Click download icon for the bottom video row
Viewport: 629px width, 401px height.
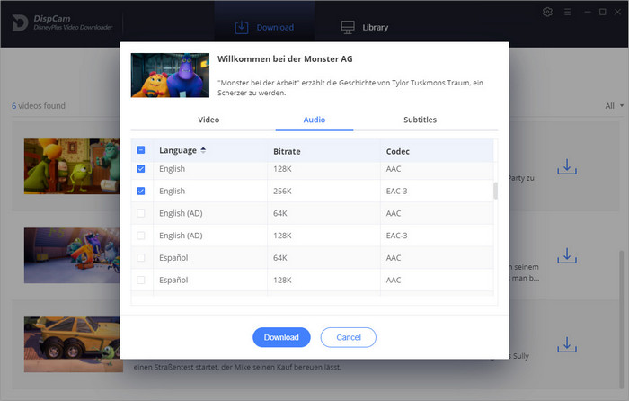(566, 345)
